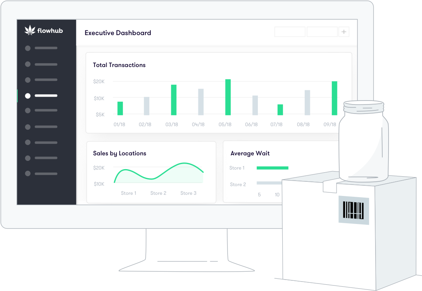This screenshot has width=422, height=291.
Task: Click the Store 3 label under sales chart
Action: (189, 193)
